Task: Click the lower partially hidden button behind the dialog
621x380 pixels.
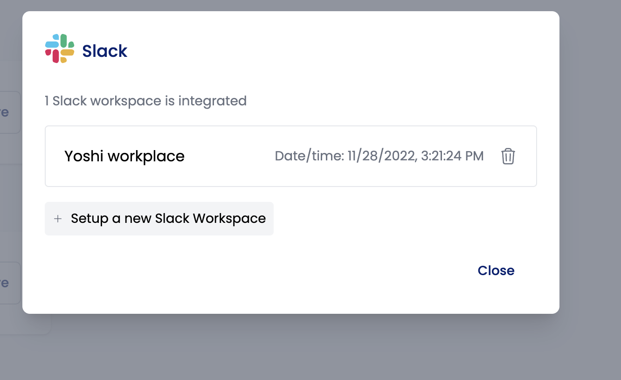Action: 10,283
